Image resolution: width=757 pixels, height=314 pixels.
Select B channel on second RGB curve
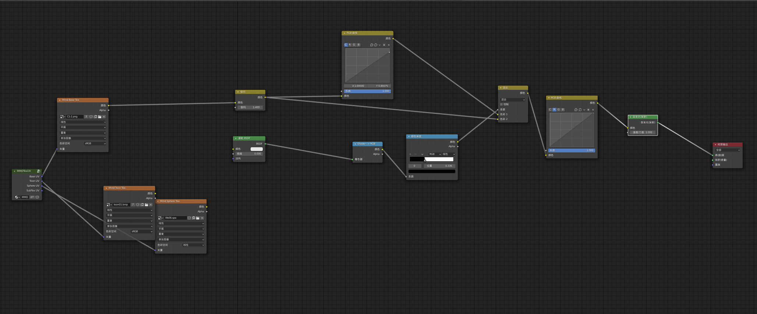pyautogui.click(x=563, y=110)
